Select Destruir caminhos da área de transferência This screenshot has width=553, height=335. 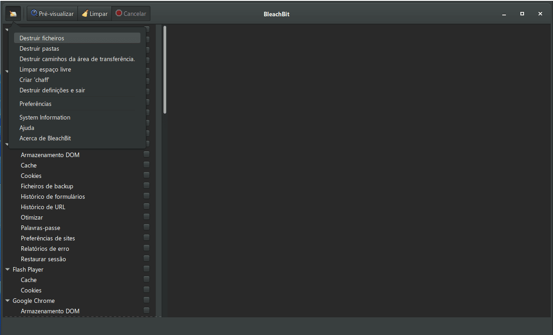[x=77, y=59]
